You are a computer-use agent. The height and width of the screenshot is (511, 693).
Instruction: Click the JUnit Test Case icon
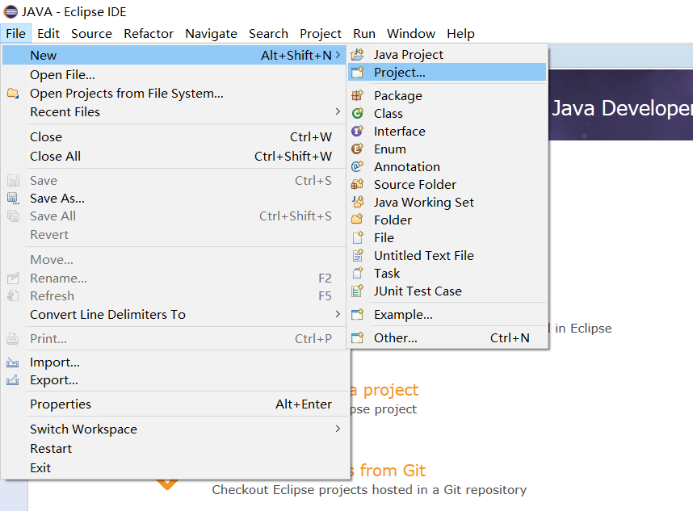357,291
